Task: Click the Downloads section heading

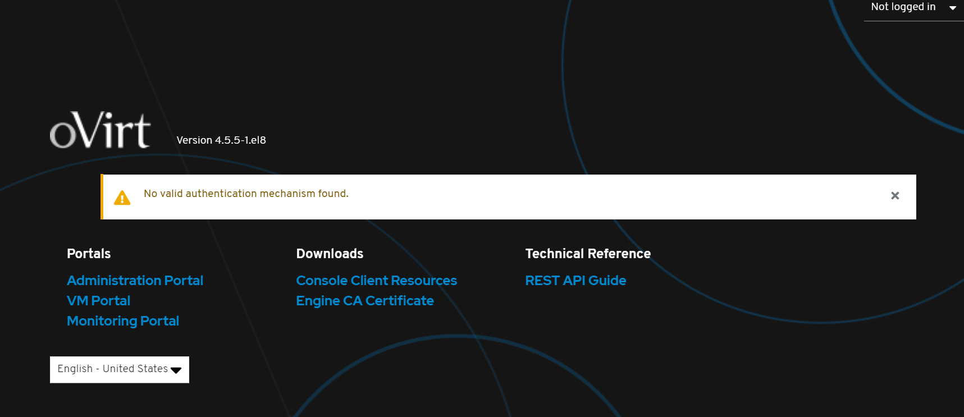Action: coord(330,254)
